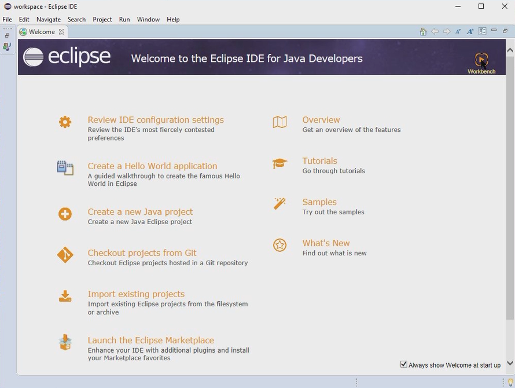Click the Eclipse logo in the banner
Screen dimensions: 515x388
pyautogui.click(x=67, y=57)
